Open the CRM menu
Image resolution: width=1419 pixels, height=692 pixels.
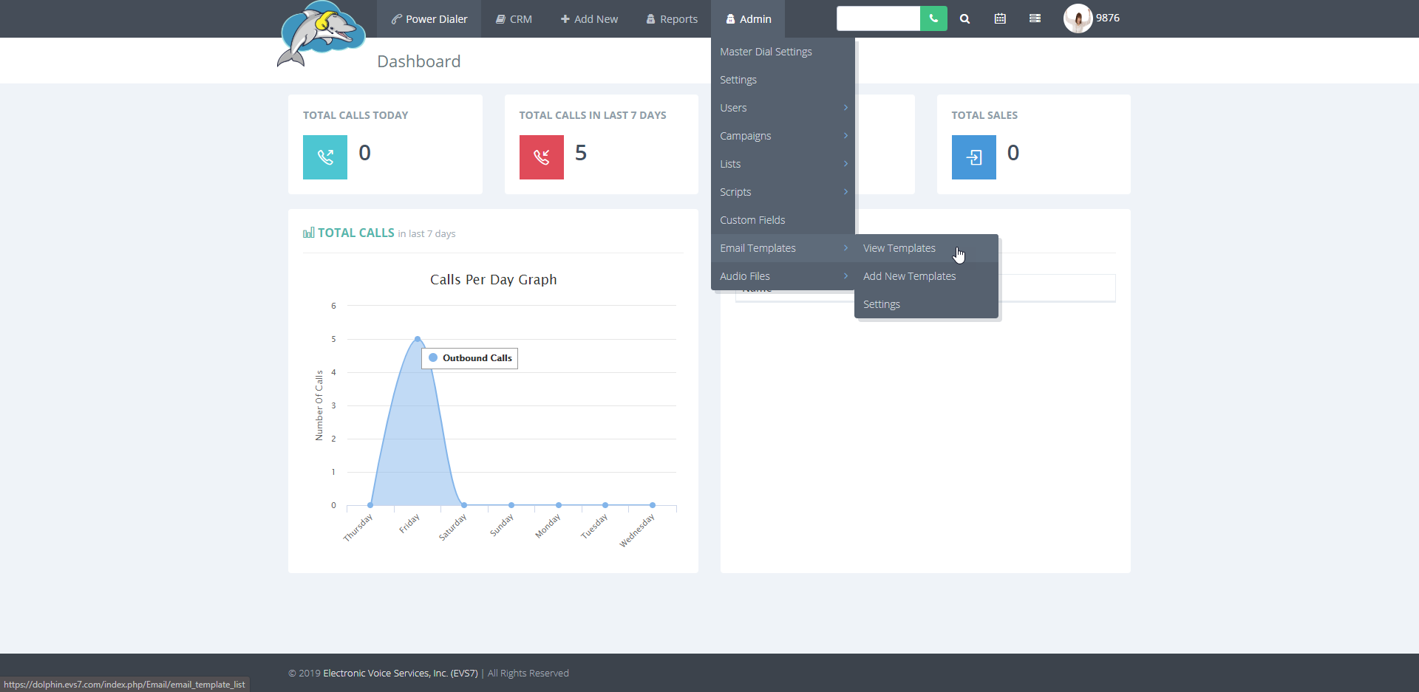[x=514, y=18]
